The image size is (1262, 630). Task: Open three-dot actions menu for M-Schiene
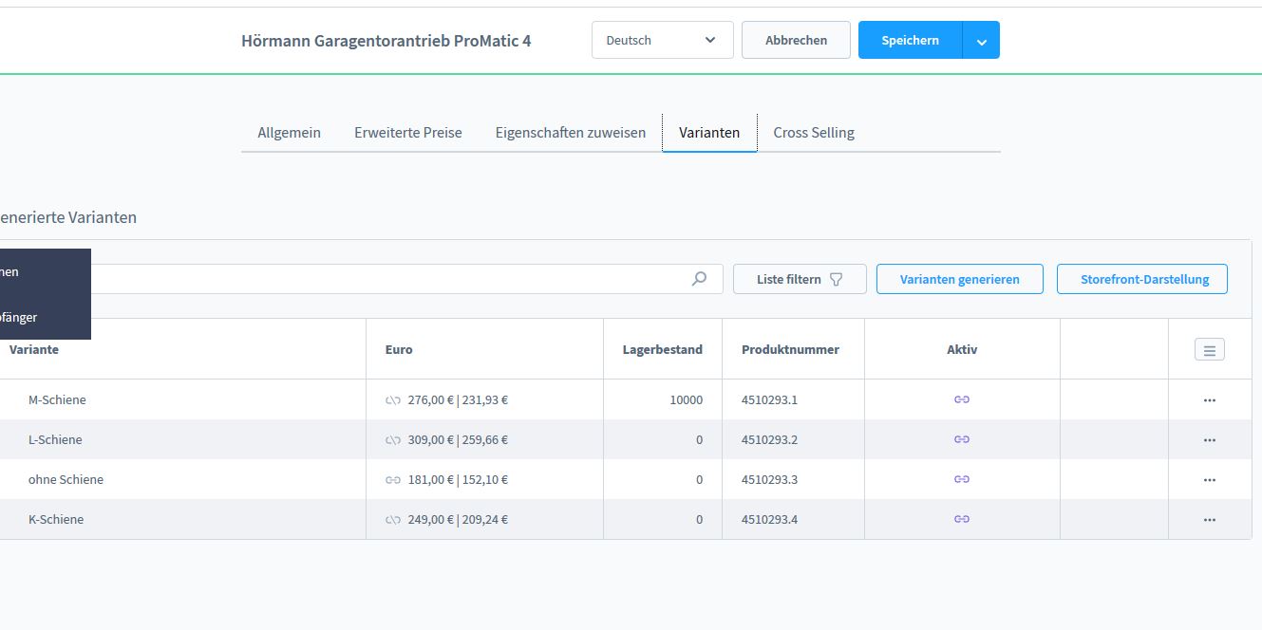(x=1209, y=400)
